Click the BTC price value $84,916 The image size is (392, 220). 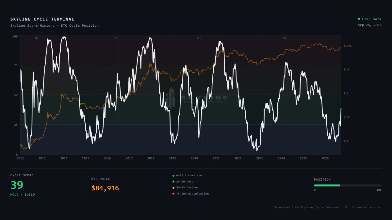click(105, 188)
